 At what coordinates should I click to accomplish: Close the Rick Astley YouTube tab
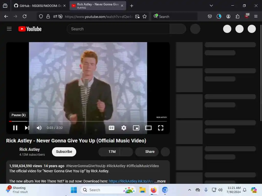122,6
